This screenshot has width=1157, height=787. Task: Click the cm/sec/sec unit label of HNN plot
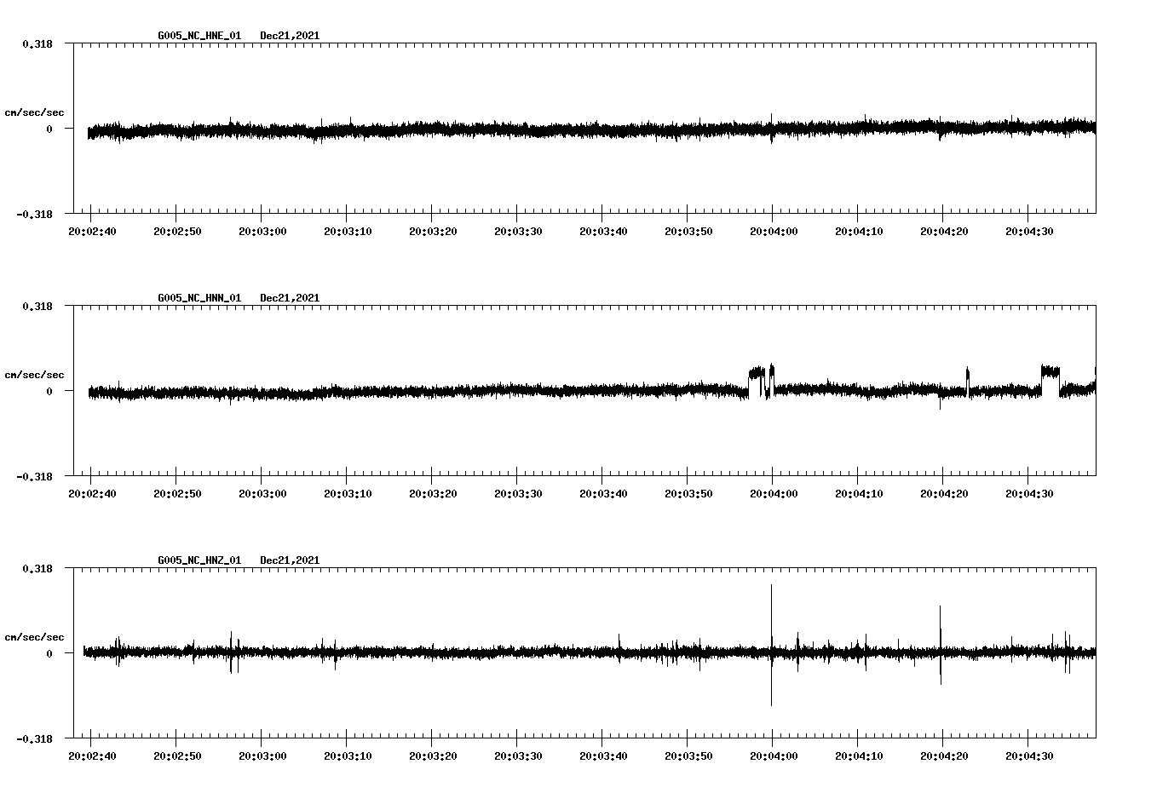click(34, 375)
